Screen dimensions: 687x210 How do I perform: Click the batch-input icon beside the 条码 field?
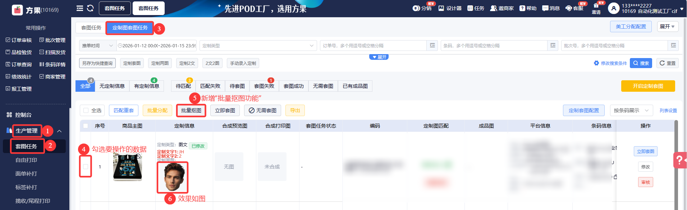[x=553, y=46]
